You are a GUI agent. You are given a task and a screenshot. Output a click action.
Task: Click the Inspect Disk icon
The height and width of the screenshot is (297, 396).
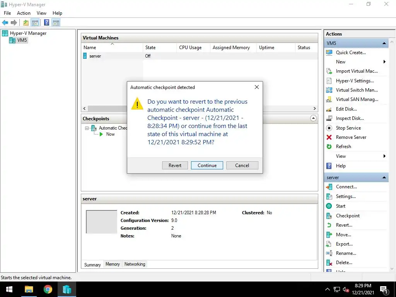pos(329,118)
